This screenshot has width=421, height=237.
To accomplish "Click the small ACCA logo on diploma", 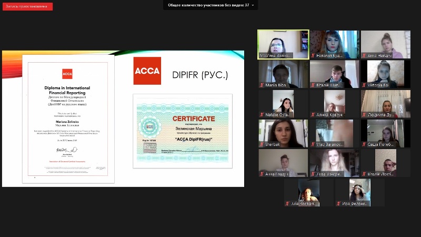I will pos(67,74).
